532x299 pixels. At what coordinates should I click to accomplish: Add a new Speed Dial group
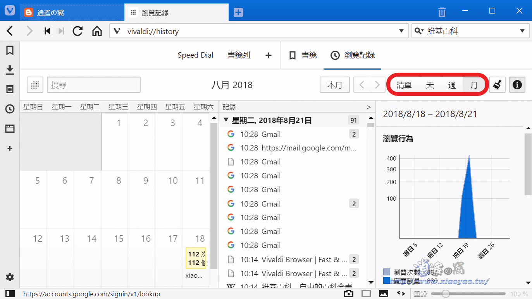point(268,55)
